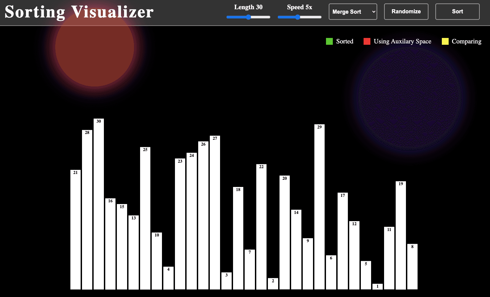This screenshot has width=490, height=297.
Task: Click the short bar labeled 4
Action: (168, 278)
